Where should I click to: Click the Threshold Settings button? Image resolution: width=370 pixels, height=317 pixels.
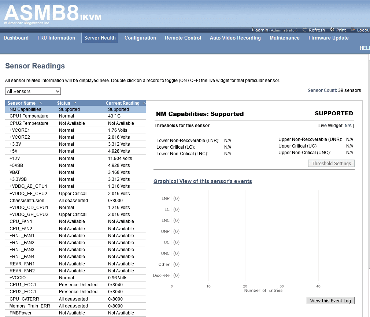click(x=331, y=164)
